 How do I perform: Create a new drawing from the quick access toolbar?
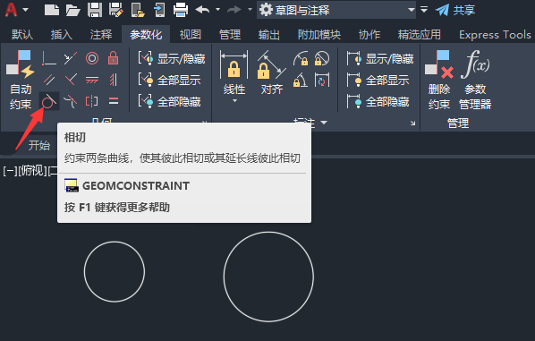pyautogui.click(x=52, y=10)
